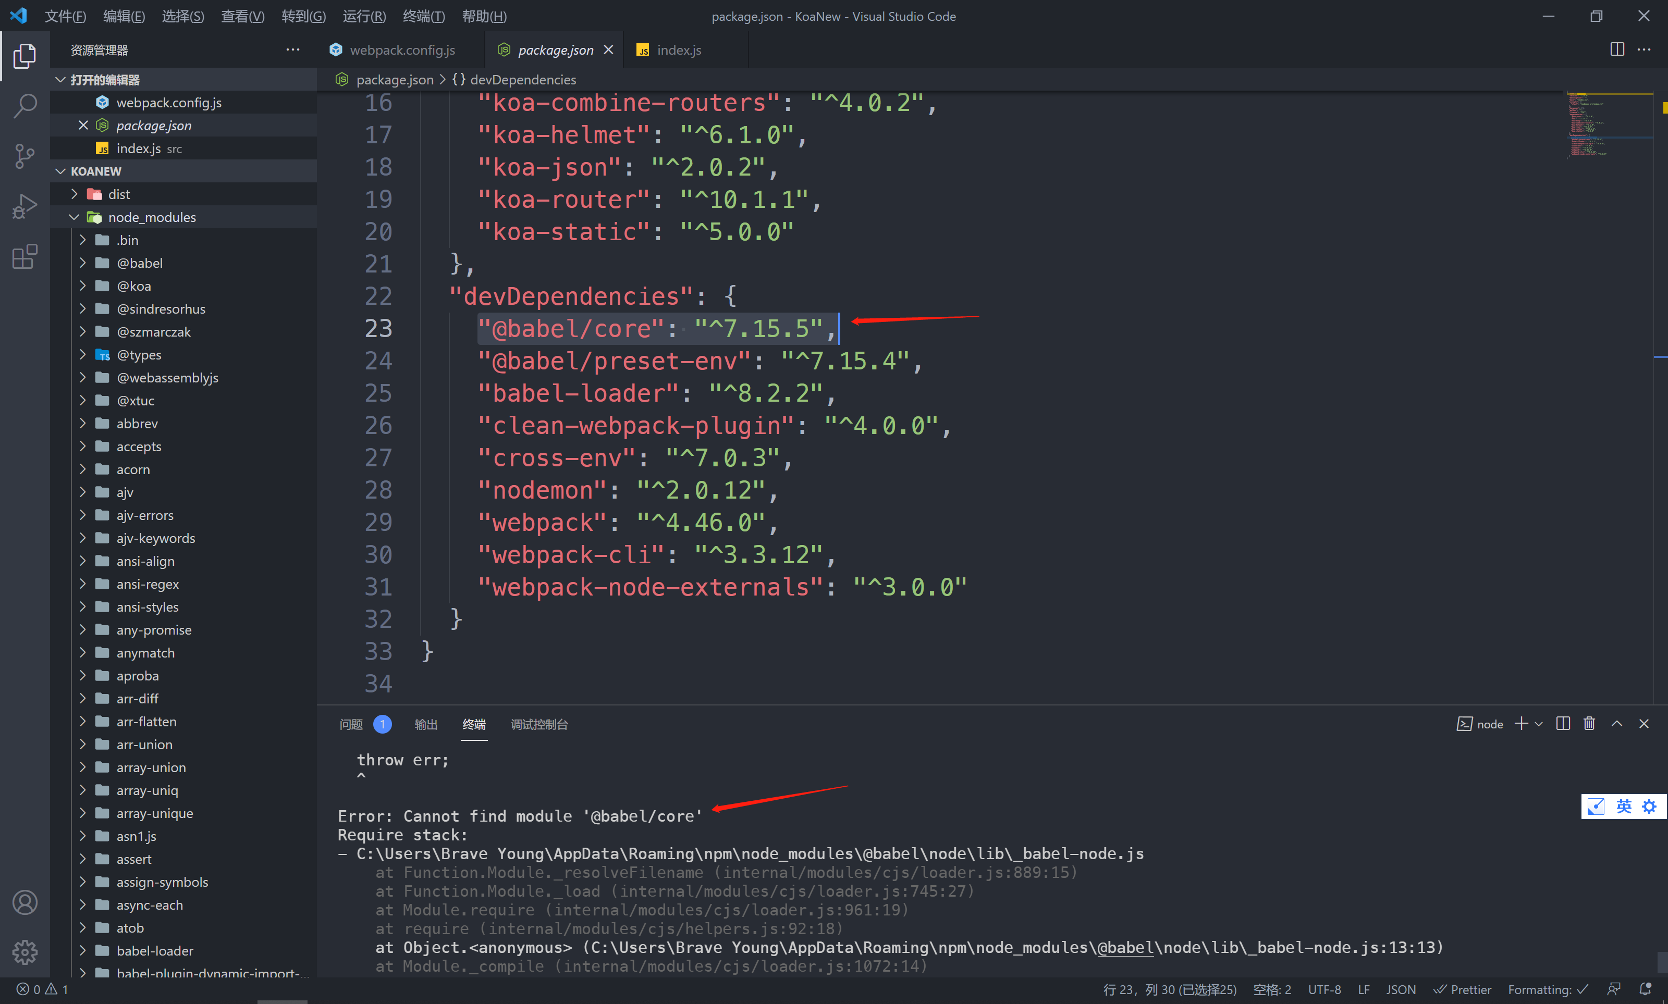Open the 选择(S) menu
Screen dimensions: 1668x1004
[x=183, y=16]
